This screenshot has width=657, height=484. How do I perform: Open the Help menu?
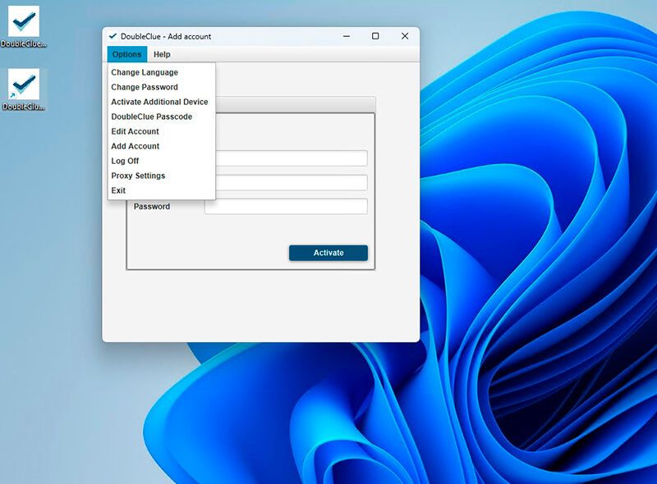click(x=162, y=54)
